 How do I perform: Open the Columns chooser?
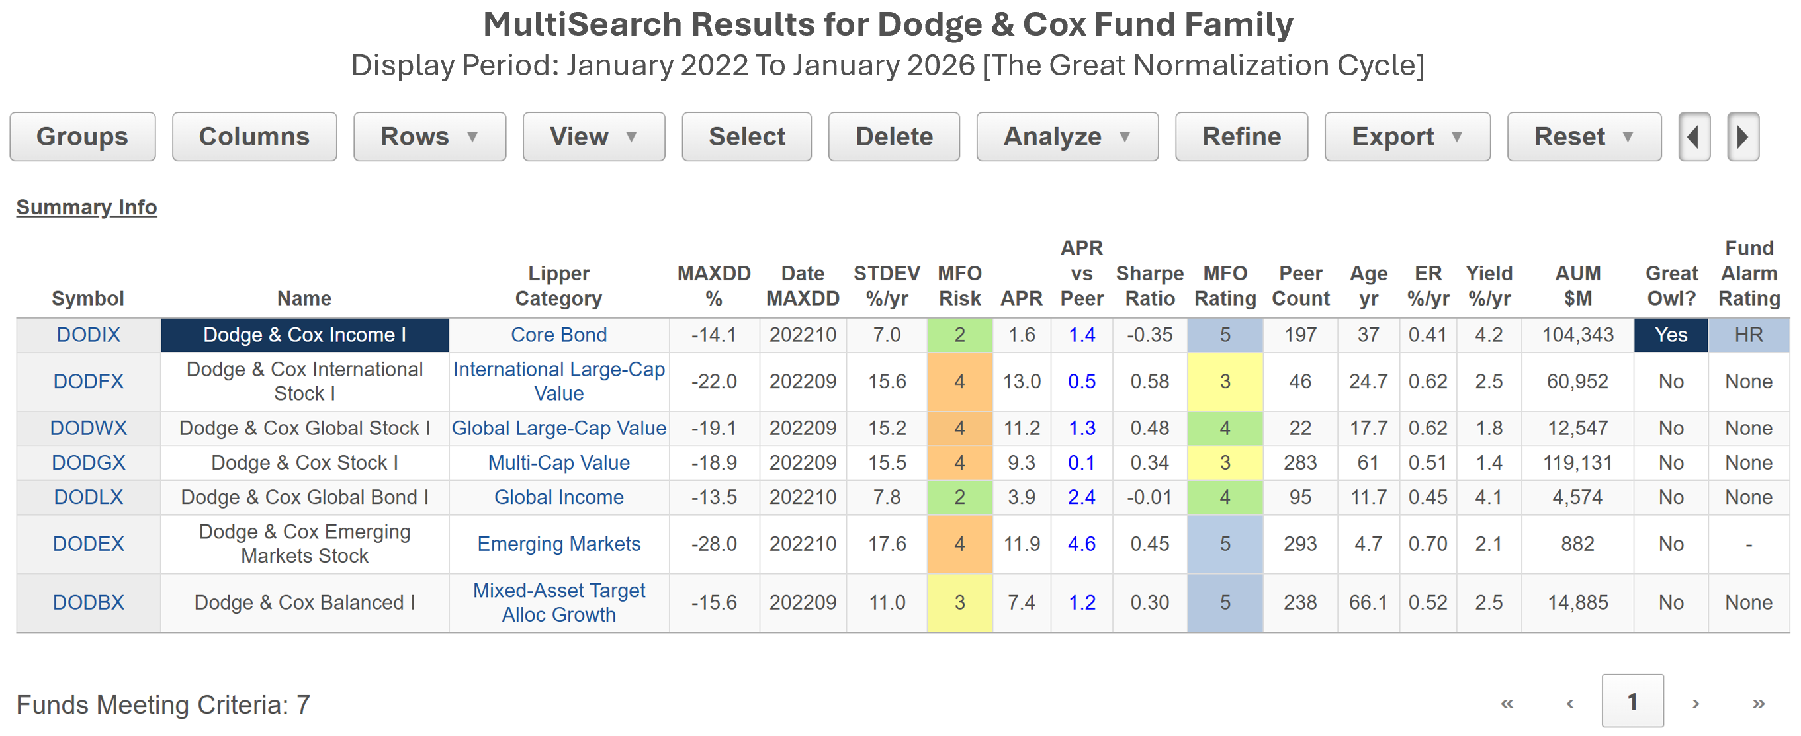(254, 137)
